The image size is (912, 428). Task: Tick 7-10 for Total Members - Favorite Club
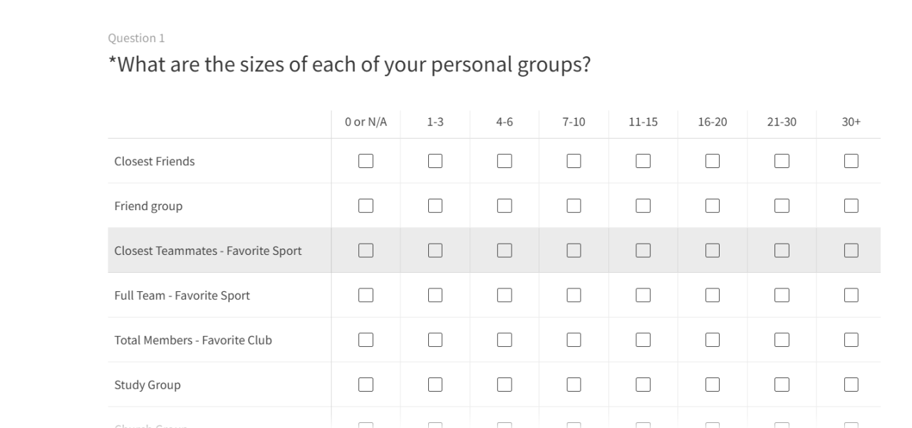pyautogui.click(x=574, y=340)
